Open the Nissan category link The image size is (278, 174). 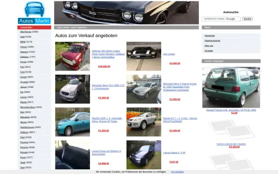coord(24,122)
